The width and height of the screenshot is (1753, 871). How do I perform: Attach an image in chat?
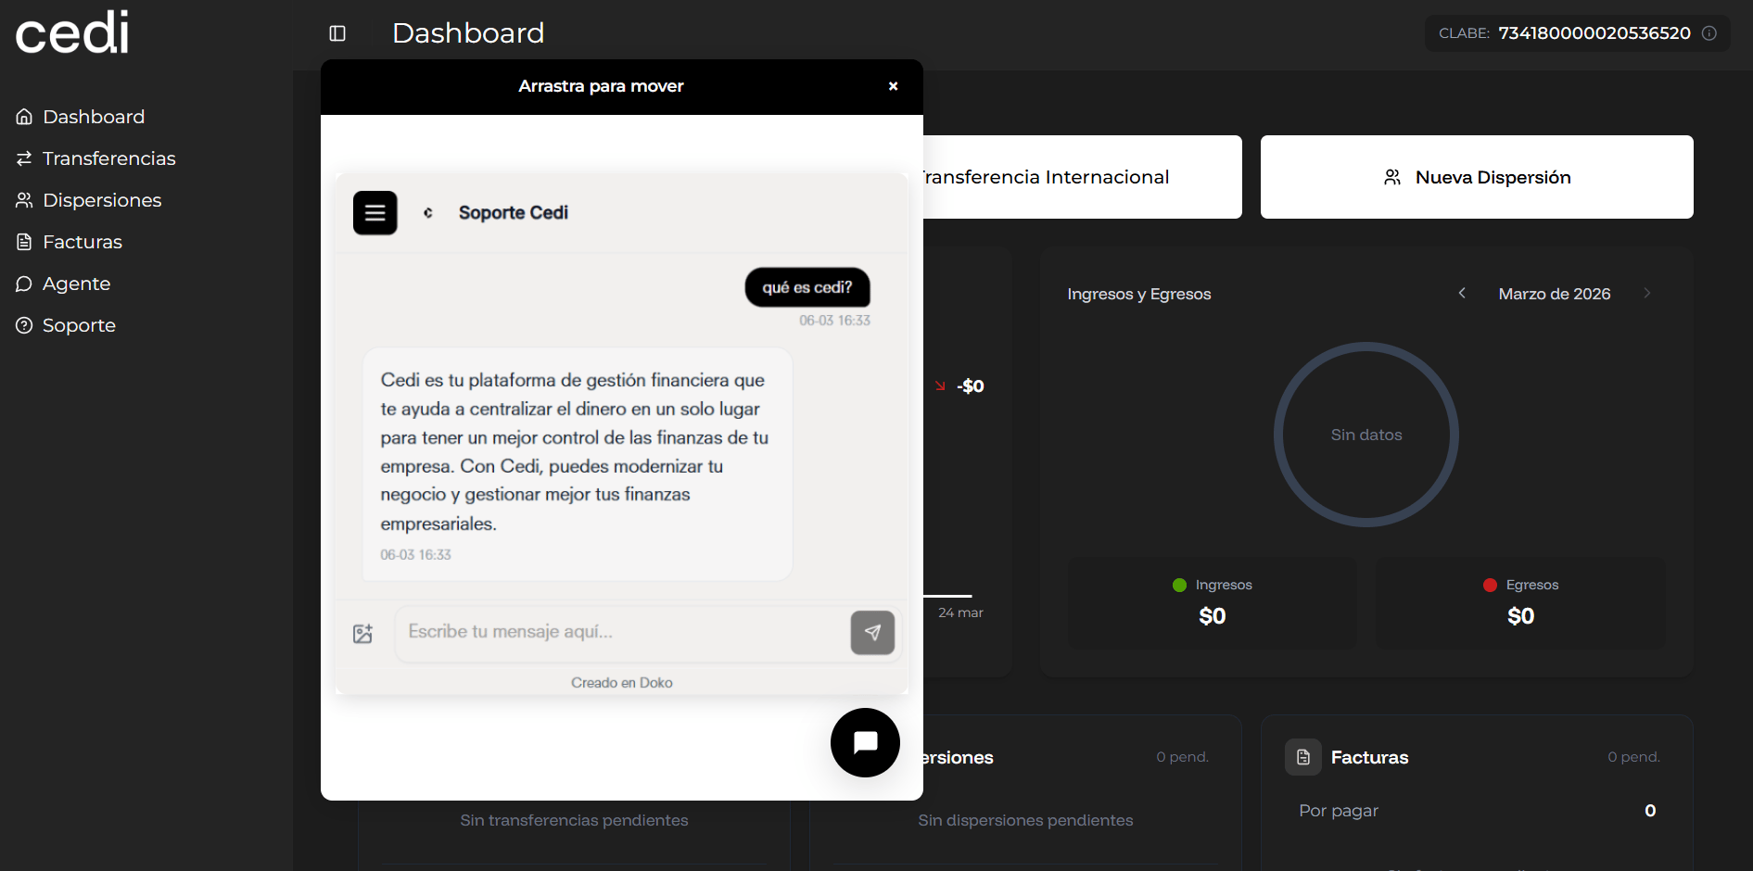[363, 634]
